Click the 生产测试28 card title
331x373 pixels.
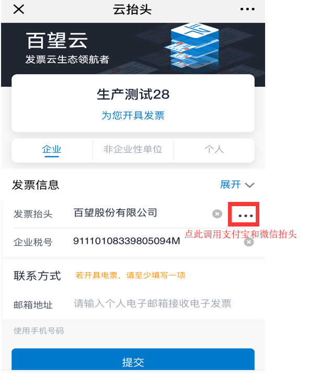[x=133, y=95]
